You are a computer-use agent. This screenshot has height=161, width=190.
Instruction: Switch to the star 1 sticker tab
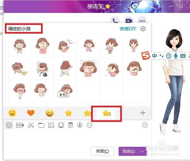point(88,113)
